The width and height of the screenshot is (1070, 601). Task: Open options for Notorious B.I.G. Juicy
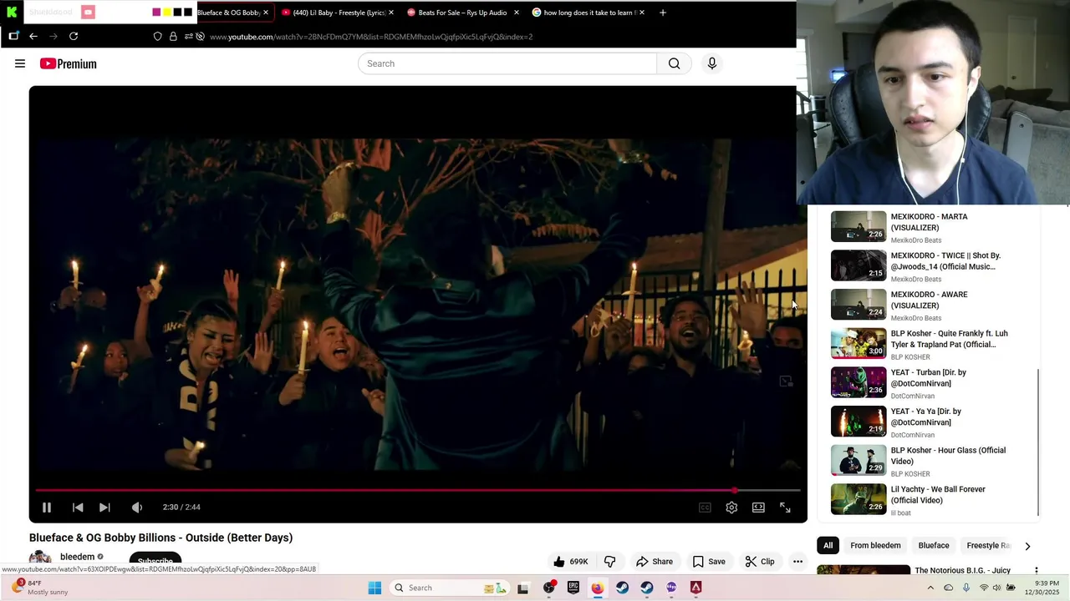point(1036,571)
